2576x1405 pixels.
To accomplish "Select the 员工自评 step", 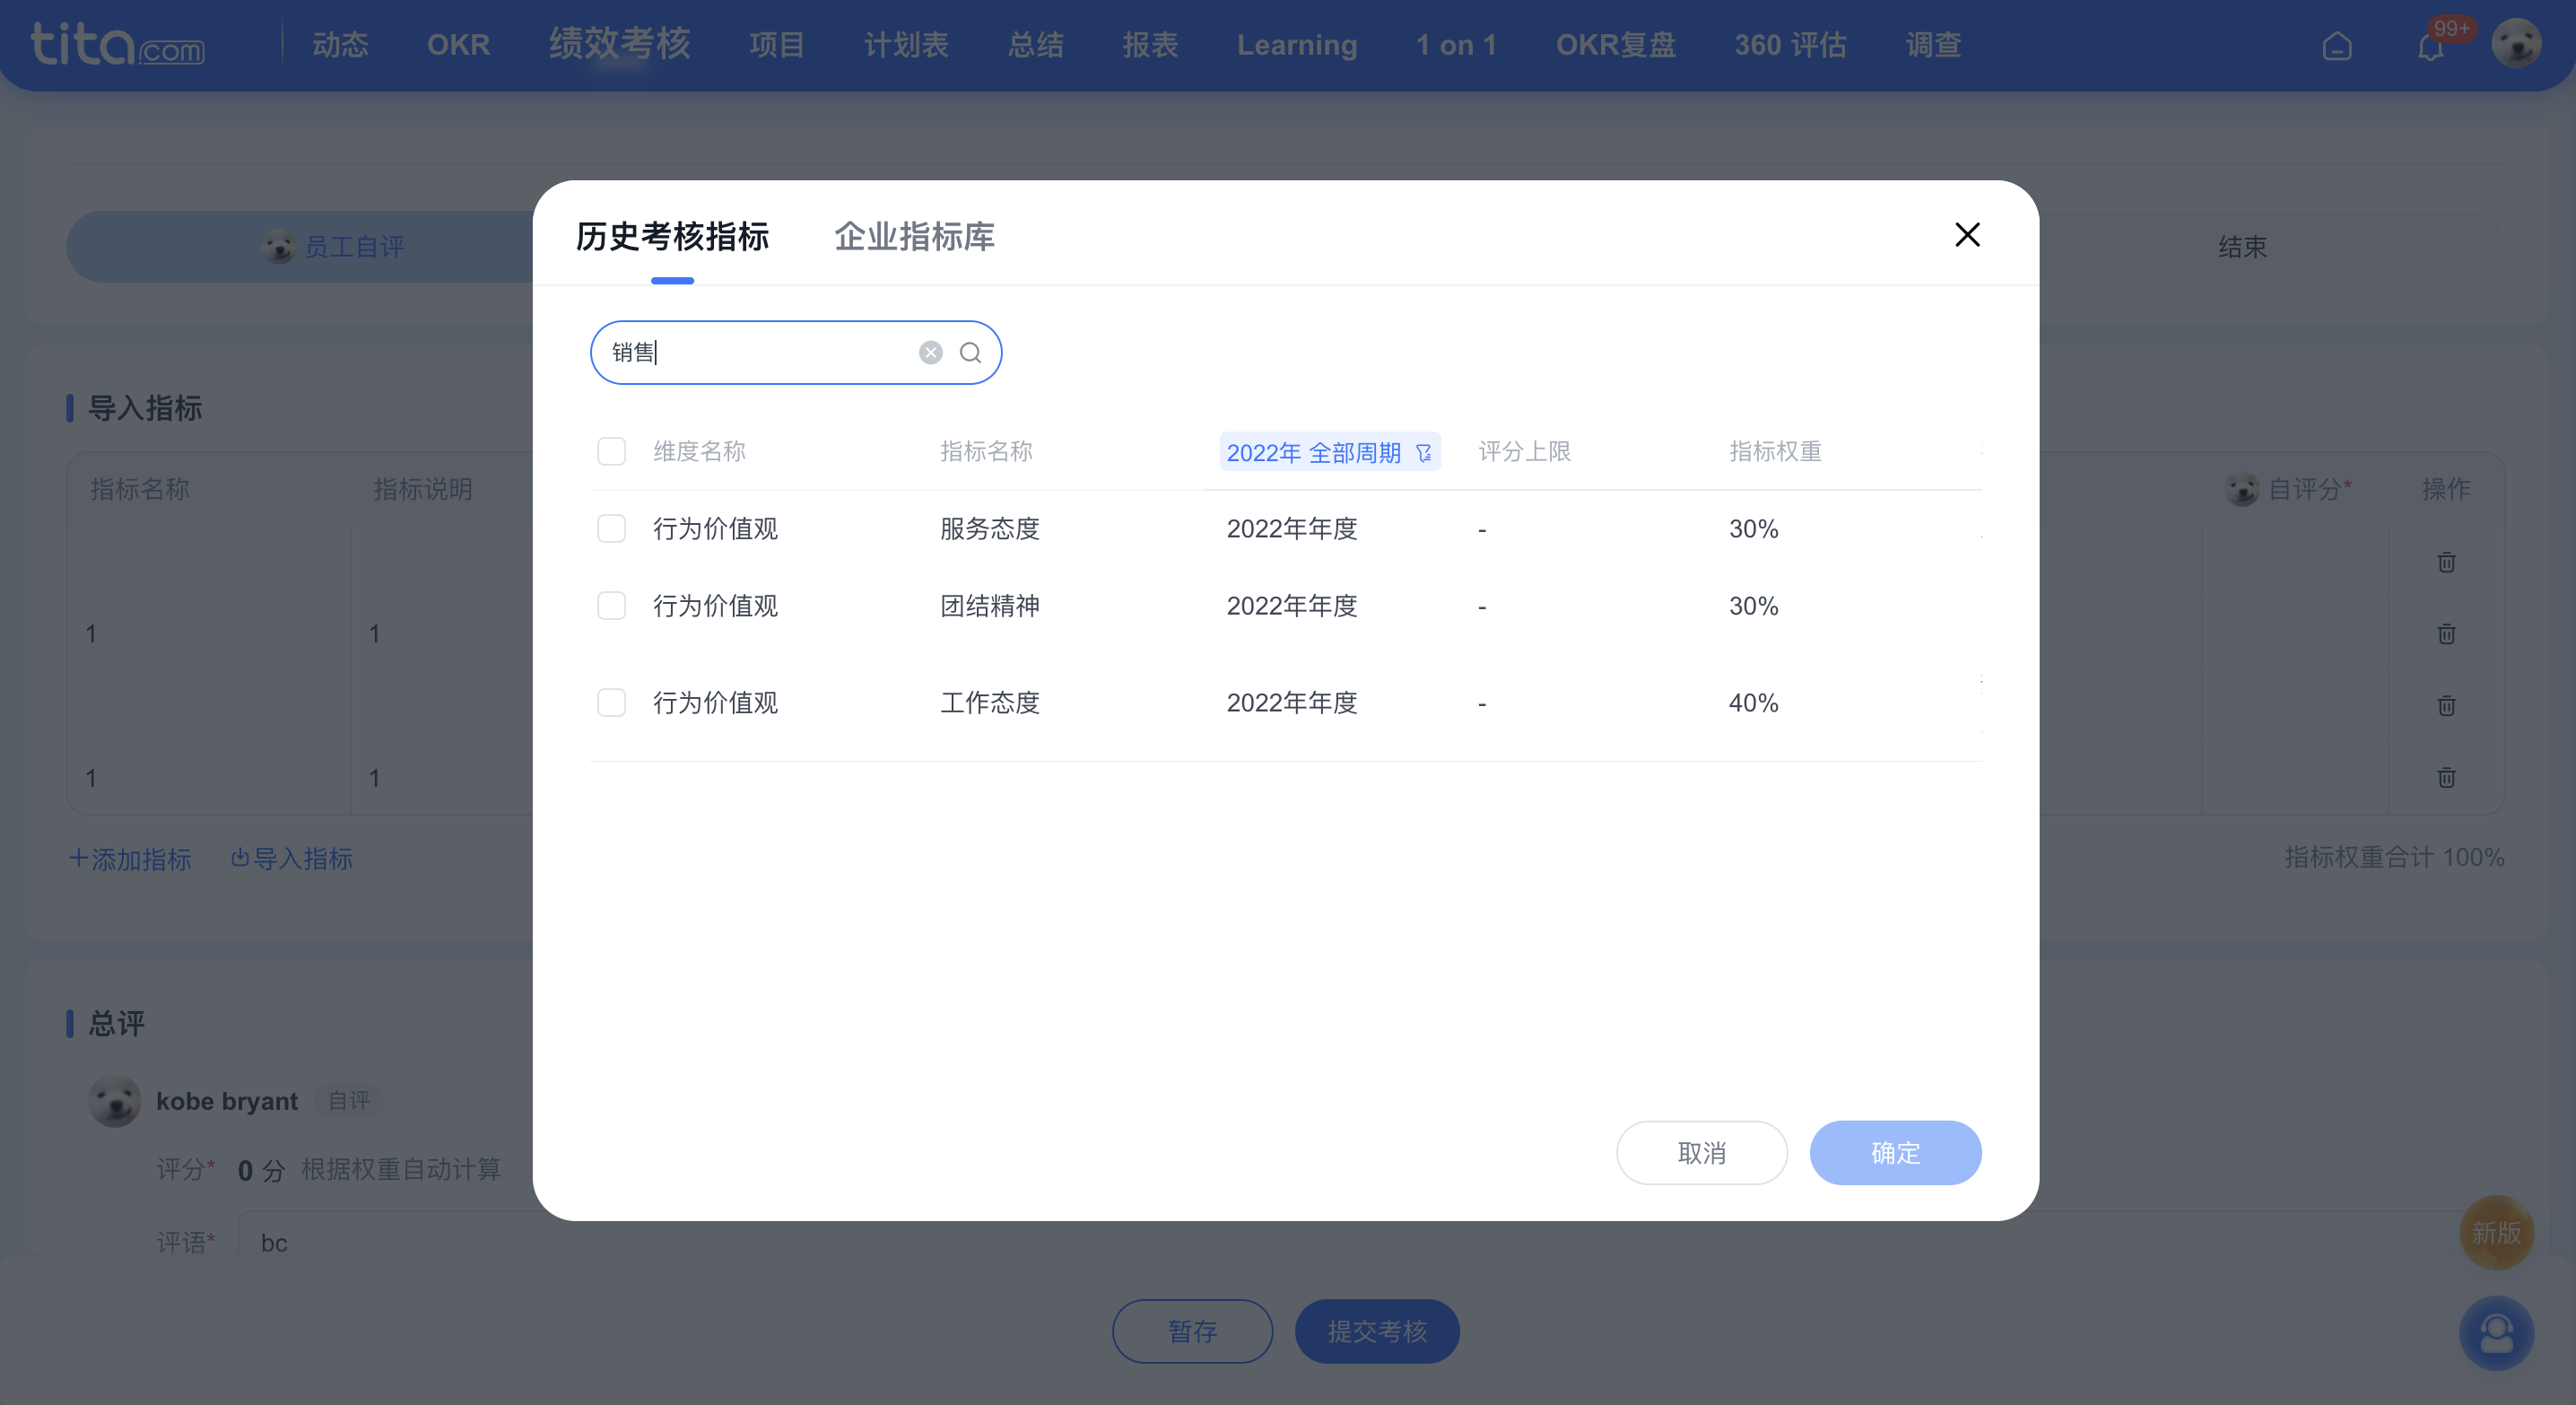I will 333,247.
